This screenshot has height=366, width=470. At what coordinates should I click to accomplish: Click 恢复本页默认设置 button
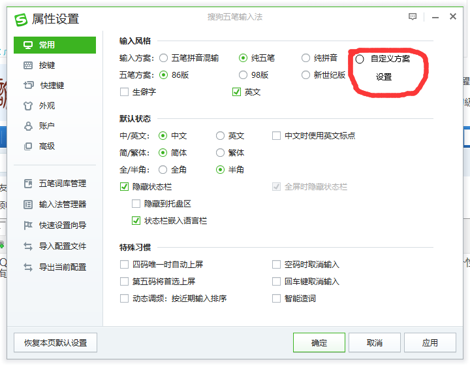point(55,342)
